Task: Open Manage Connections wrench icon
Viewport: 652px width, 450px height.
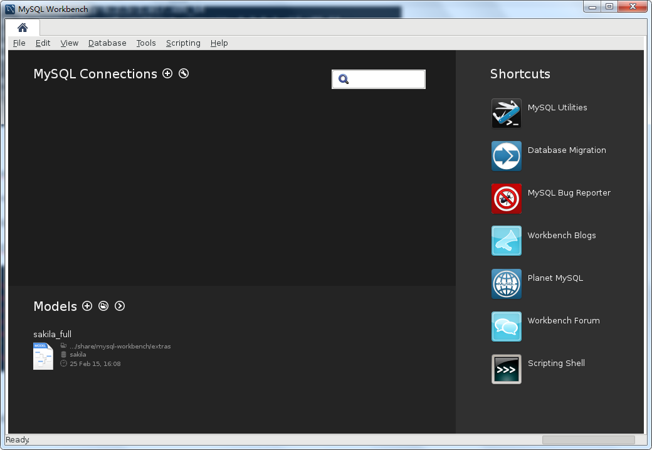Action: click(x=183, y=73)
